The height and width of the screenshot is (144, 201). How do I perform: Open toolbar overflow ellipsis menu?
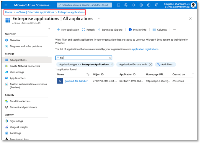pyautogui.click(x=174, y=30)
